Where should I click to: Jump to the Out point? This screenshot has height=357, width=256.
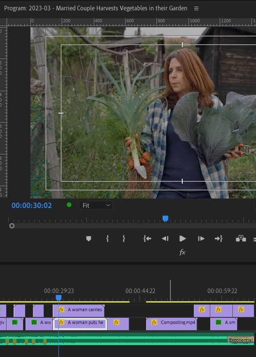pos(219,239)
